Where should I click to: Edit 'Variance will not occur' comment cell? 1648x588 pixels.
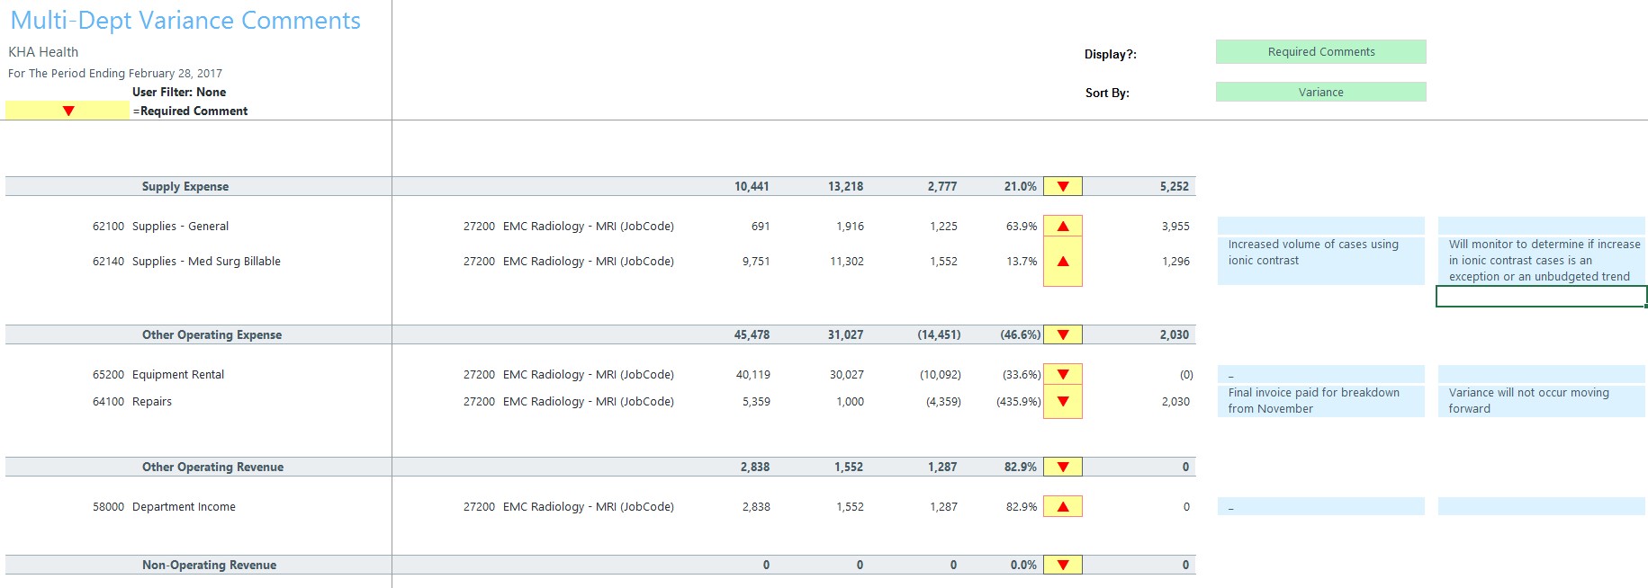(x=1541, y=401)
